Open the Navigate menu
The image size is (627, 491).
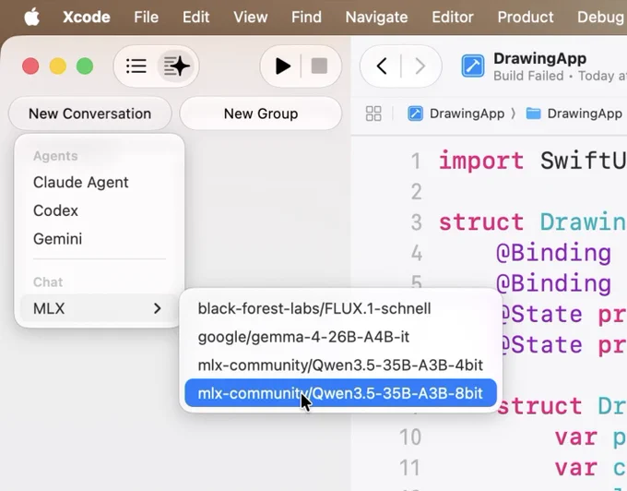click(376, 18)
